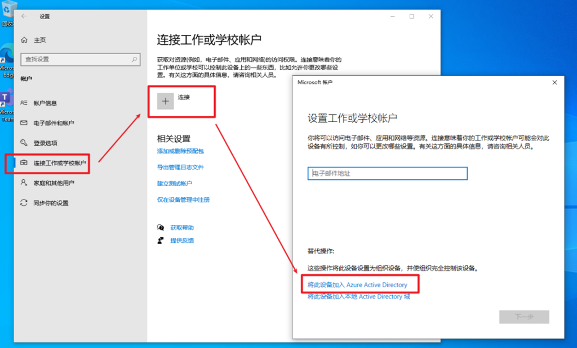
Task: Click the magnifier icon in search box
Action: (134, 59)
